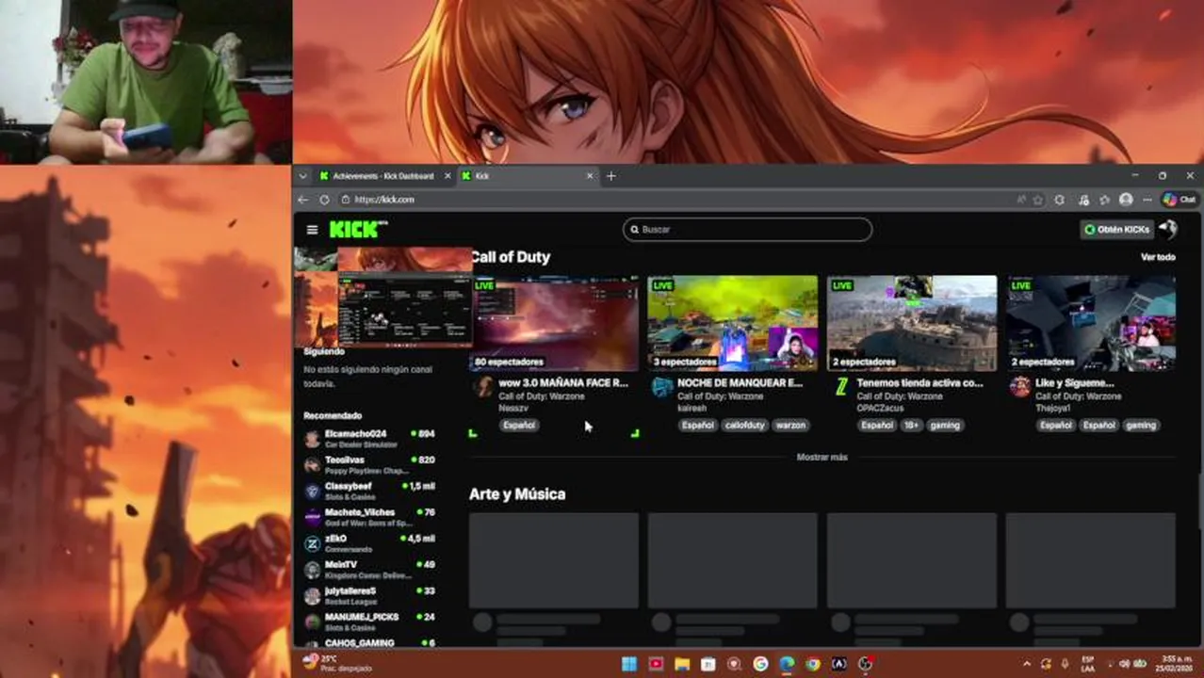Open Google Chrome from the taskbar

coord(813,664)
